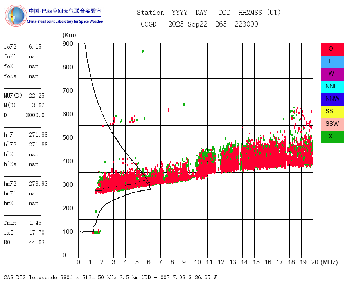Screen dimensions: 352x282
Task: Click the time value 223000
Action: pyautogui.click(x=246, y=24)
